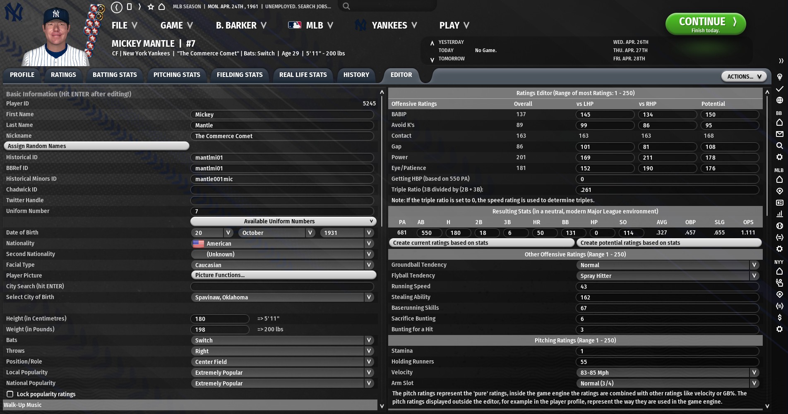Open the ACTIONS... dropdown button
788x414 pixels.
tap(744, 77)
